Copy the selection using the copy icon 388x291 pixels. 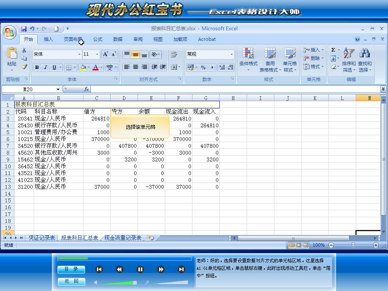pos(24,58)
